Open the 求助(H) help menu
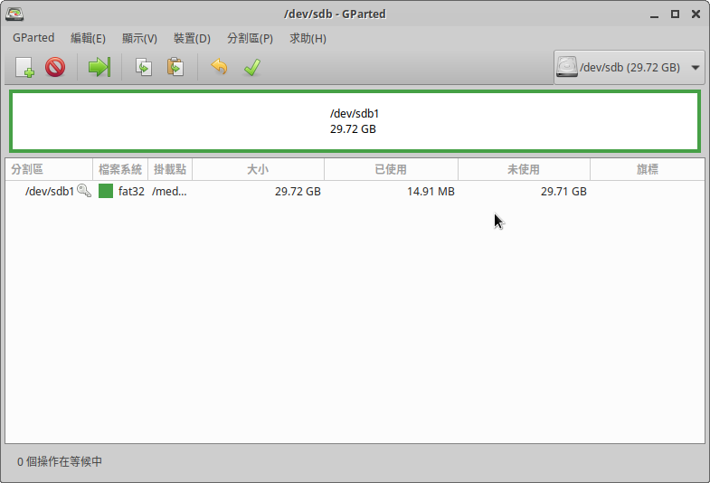This screenshot has height=483, width=710. 308,38
